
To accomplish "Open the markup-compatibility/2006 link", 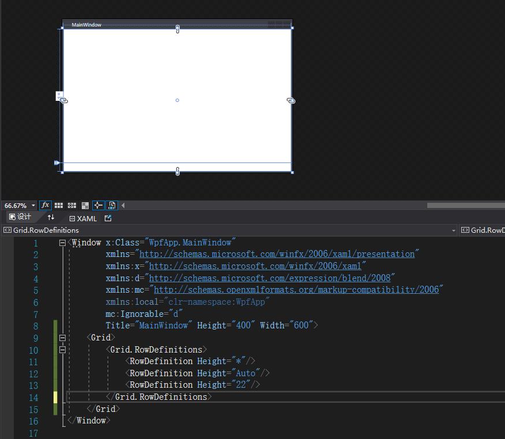I will pyautogui.click(x=297, y=290).
